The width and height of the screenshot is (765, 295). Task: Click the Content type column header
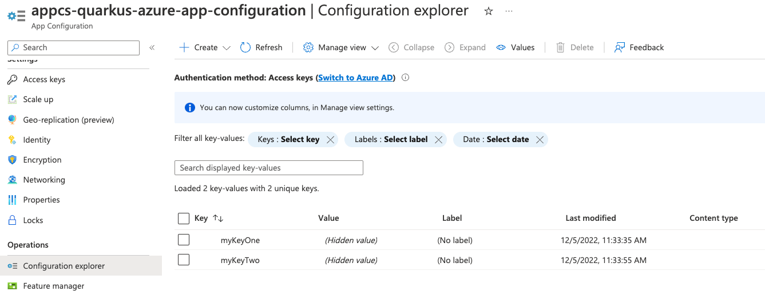(x=714, y=218)
